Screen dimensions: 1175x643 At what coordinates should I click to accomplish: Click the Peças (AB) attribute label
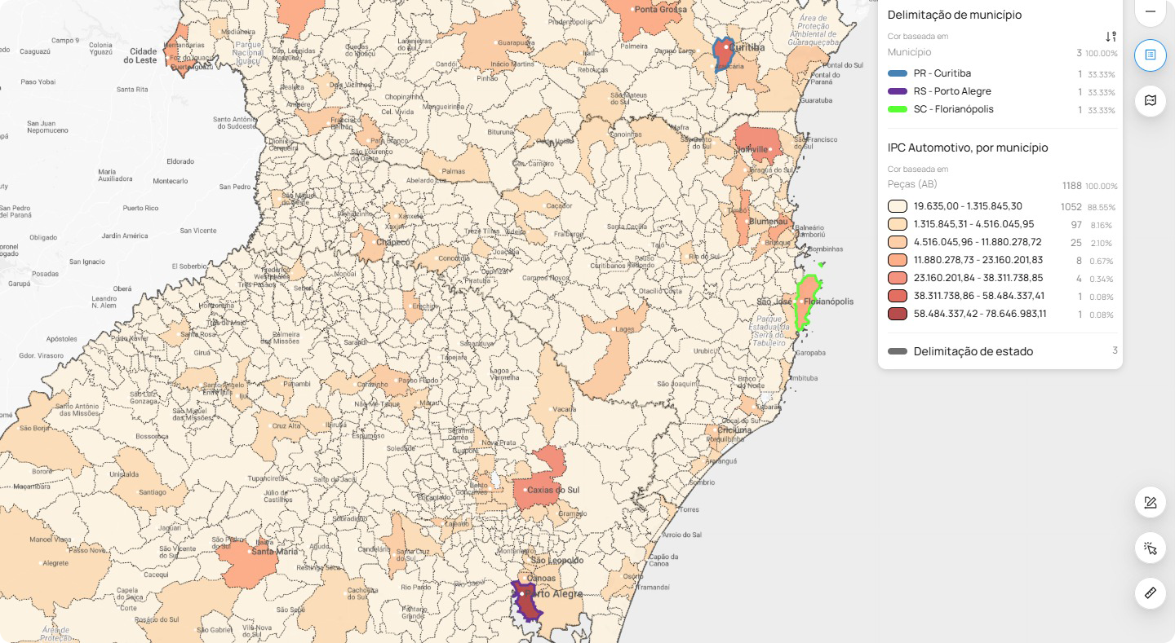(x=912, y=184)
